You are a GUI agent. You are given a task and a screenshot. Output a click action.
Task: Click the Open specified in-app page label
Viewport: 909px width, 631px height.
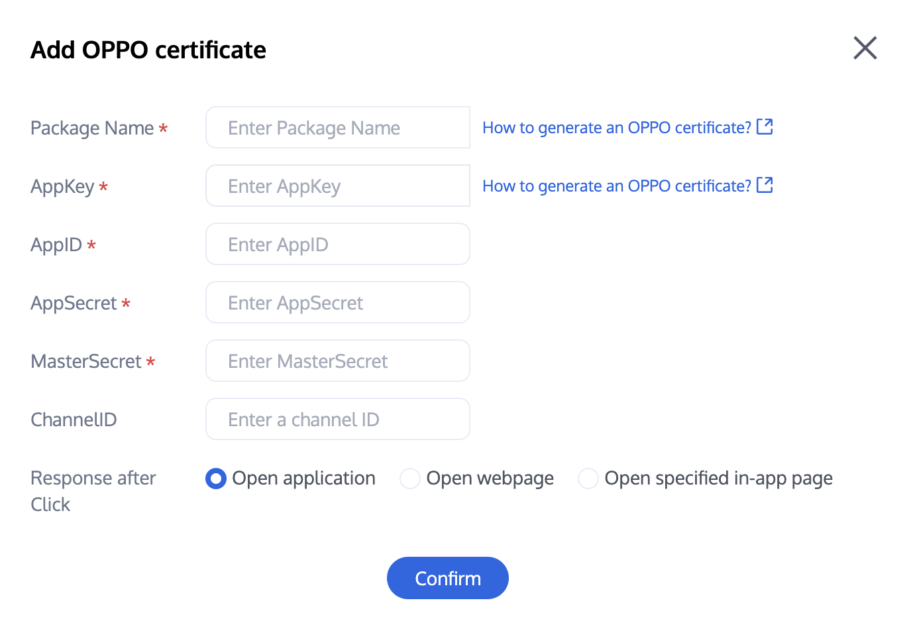point(718,479)
